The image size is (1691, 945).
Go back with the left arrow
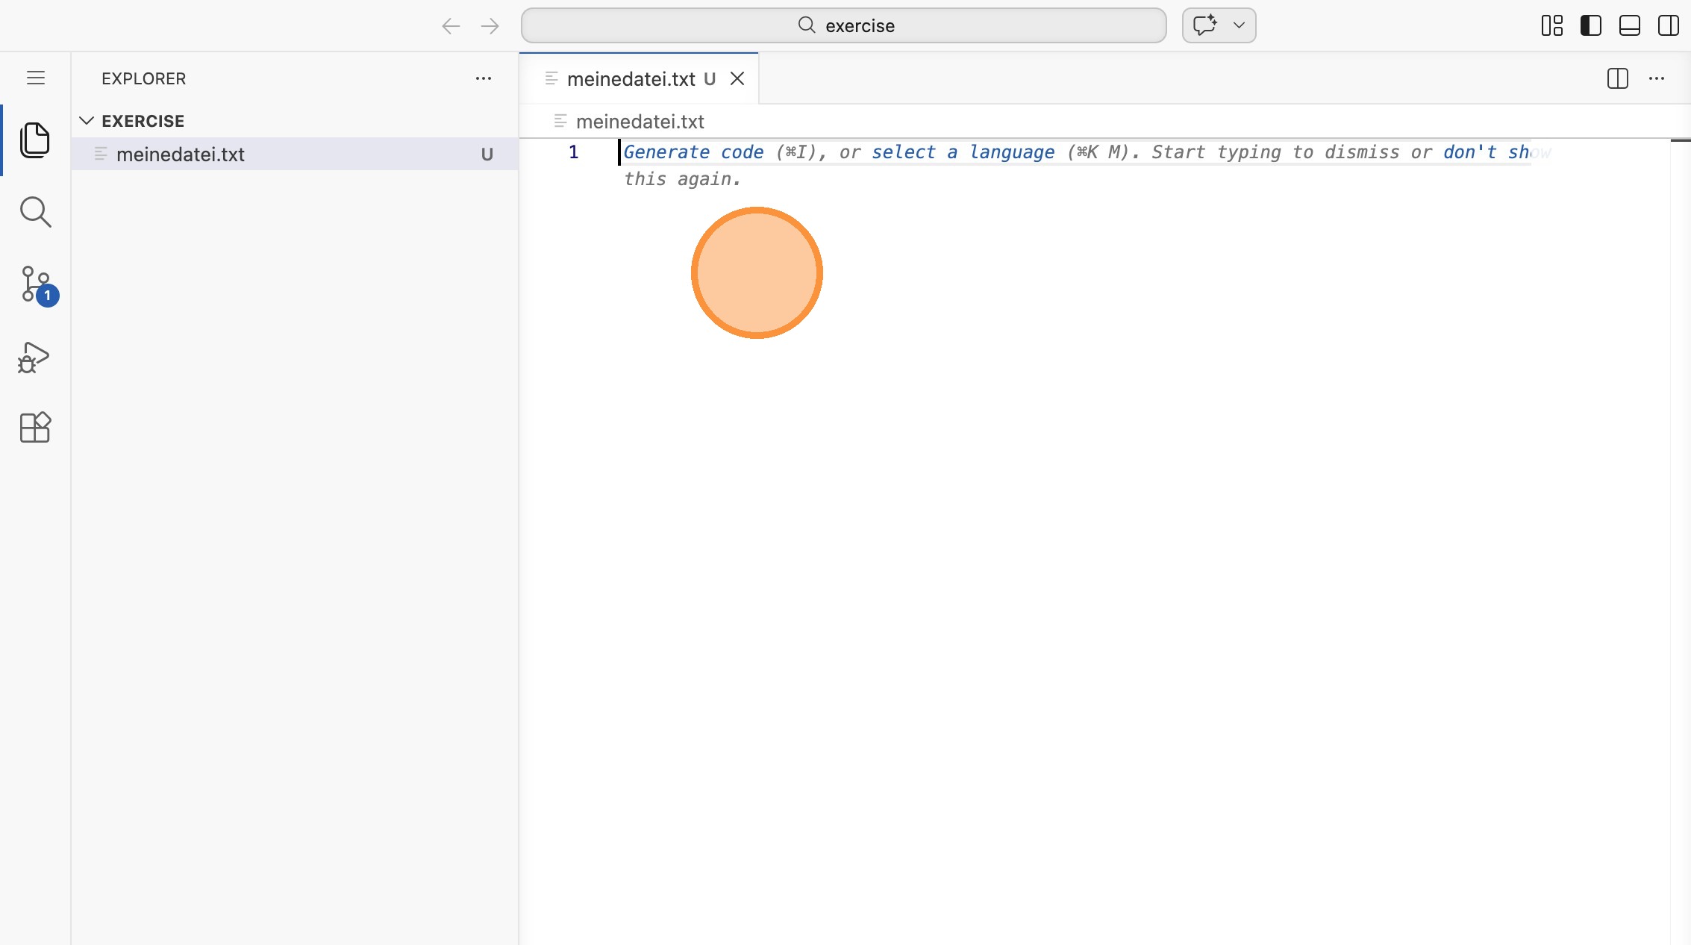451,26
